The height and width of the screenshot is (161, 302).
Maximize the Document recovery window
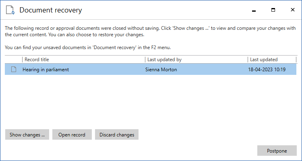tap(273, 10)
